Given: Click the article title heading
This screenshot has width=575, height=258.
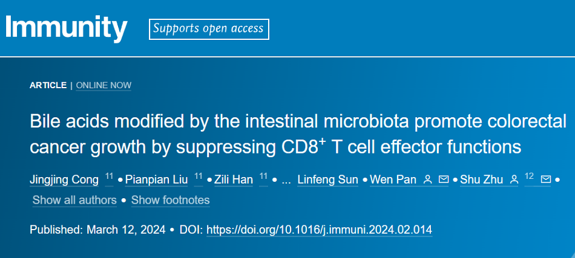Looking at the screenshot, I should [298, 133].
